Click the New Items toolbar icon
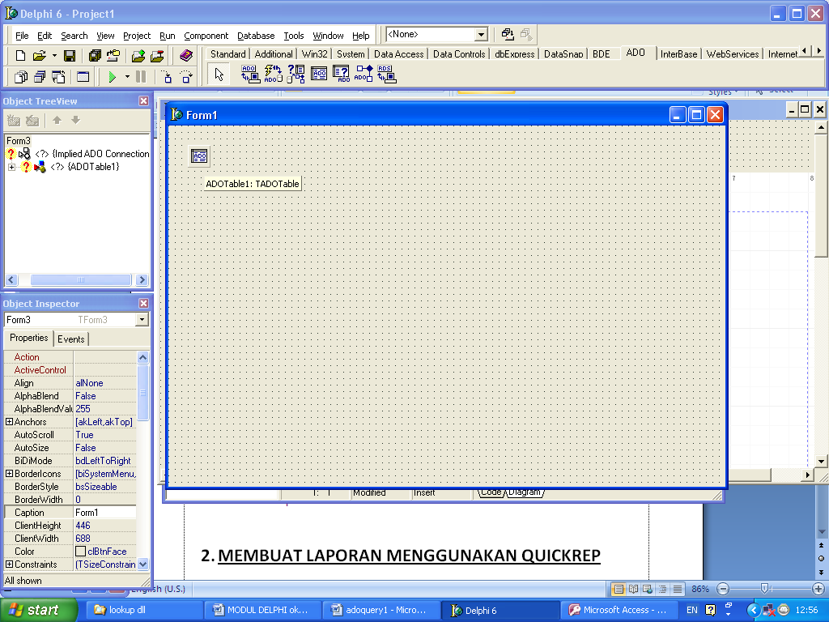Image resolution: width=829 pixels, height=622 pixels. coord(20,56)
